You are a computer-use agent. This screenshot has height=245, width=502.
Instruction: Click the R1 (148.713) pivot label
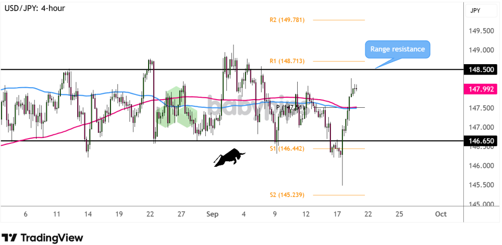point(287,61)
